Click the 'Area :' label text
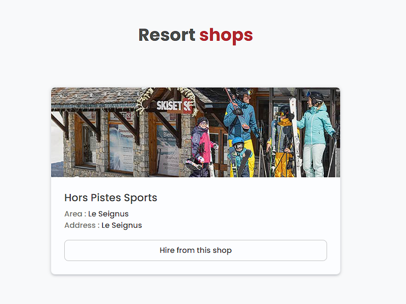406x304 pixels. [x=75, y=214]
